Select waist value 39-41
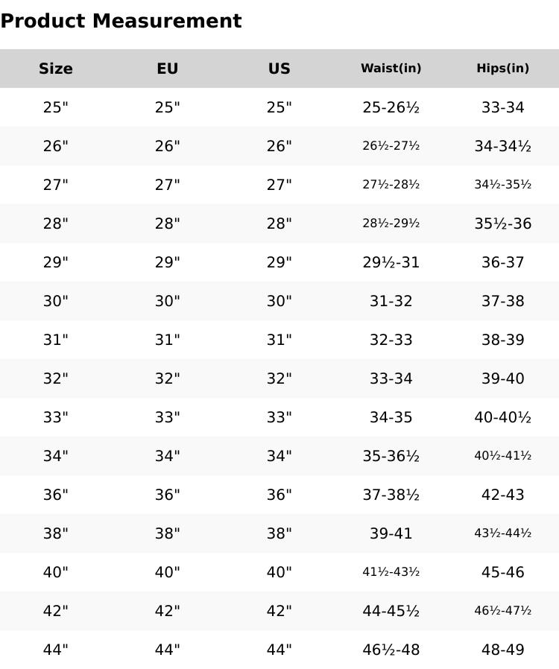The width and height of the screenshot is (559, 669). click(391, 533)
